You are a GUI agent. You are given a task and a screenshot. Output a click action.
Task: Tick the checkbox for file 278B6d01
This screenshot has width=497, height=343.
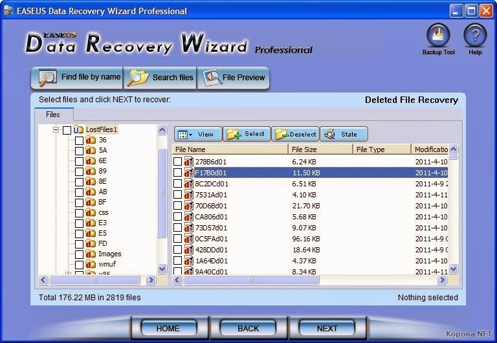tap(177, 161)
